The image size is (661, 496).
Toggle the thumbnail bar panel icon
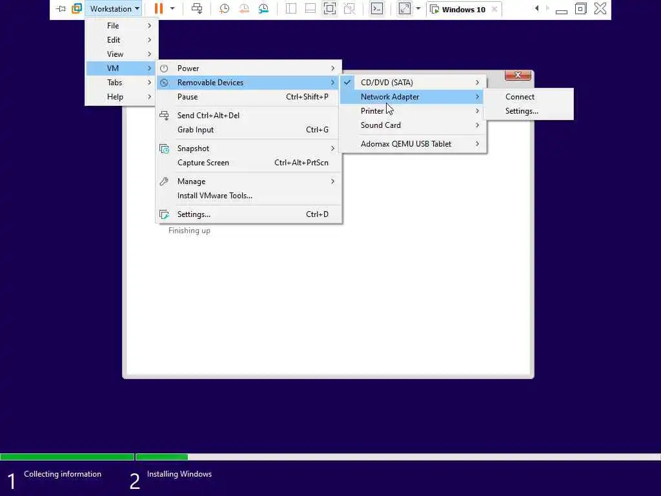pos(310,9)
